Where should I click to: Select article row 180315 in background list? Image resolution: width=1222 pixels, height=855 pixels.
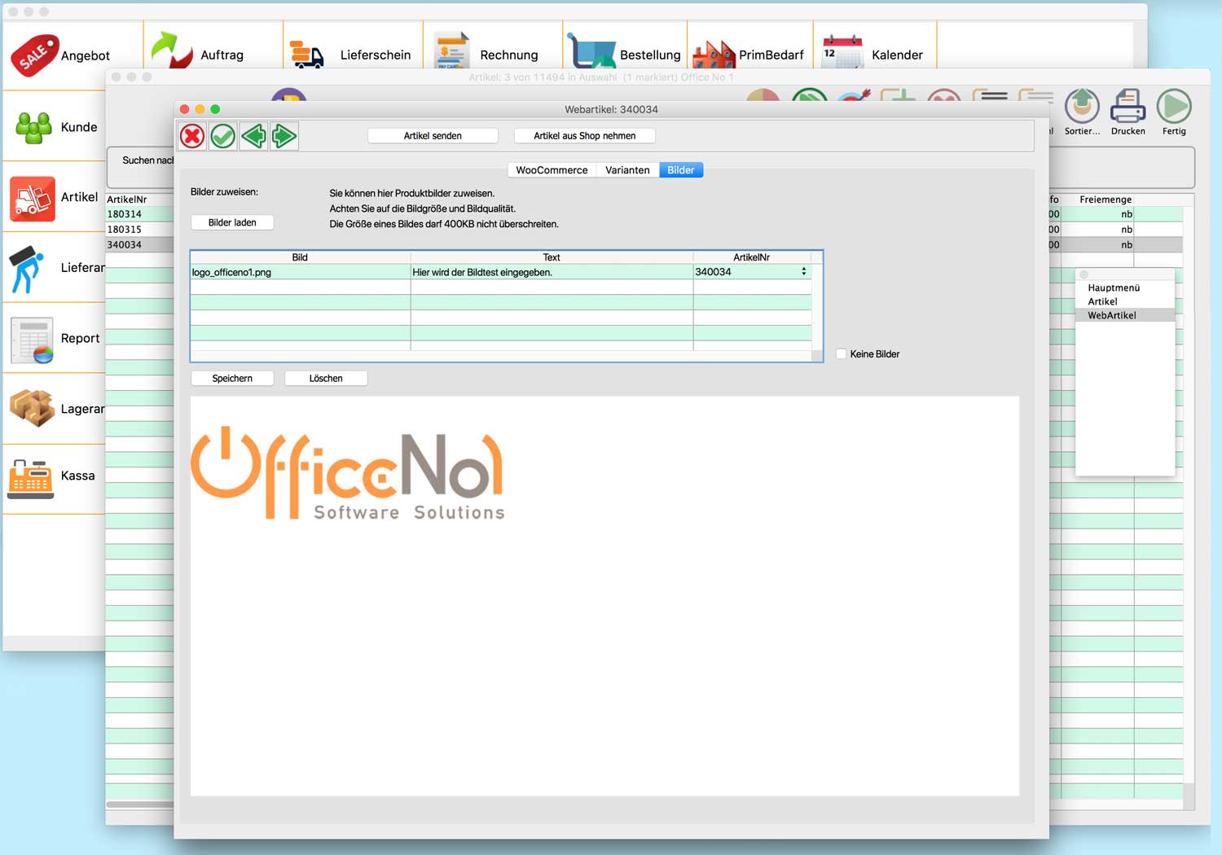point(139,230)
